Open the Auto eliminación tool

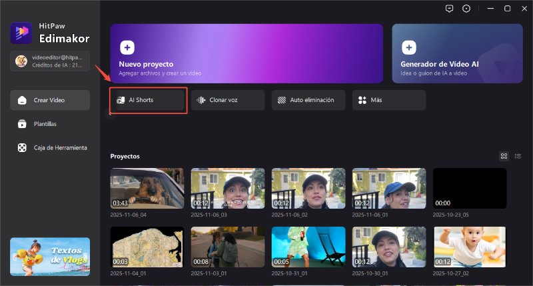308,100
